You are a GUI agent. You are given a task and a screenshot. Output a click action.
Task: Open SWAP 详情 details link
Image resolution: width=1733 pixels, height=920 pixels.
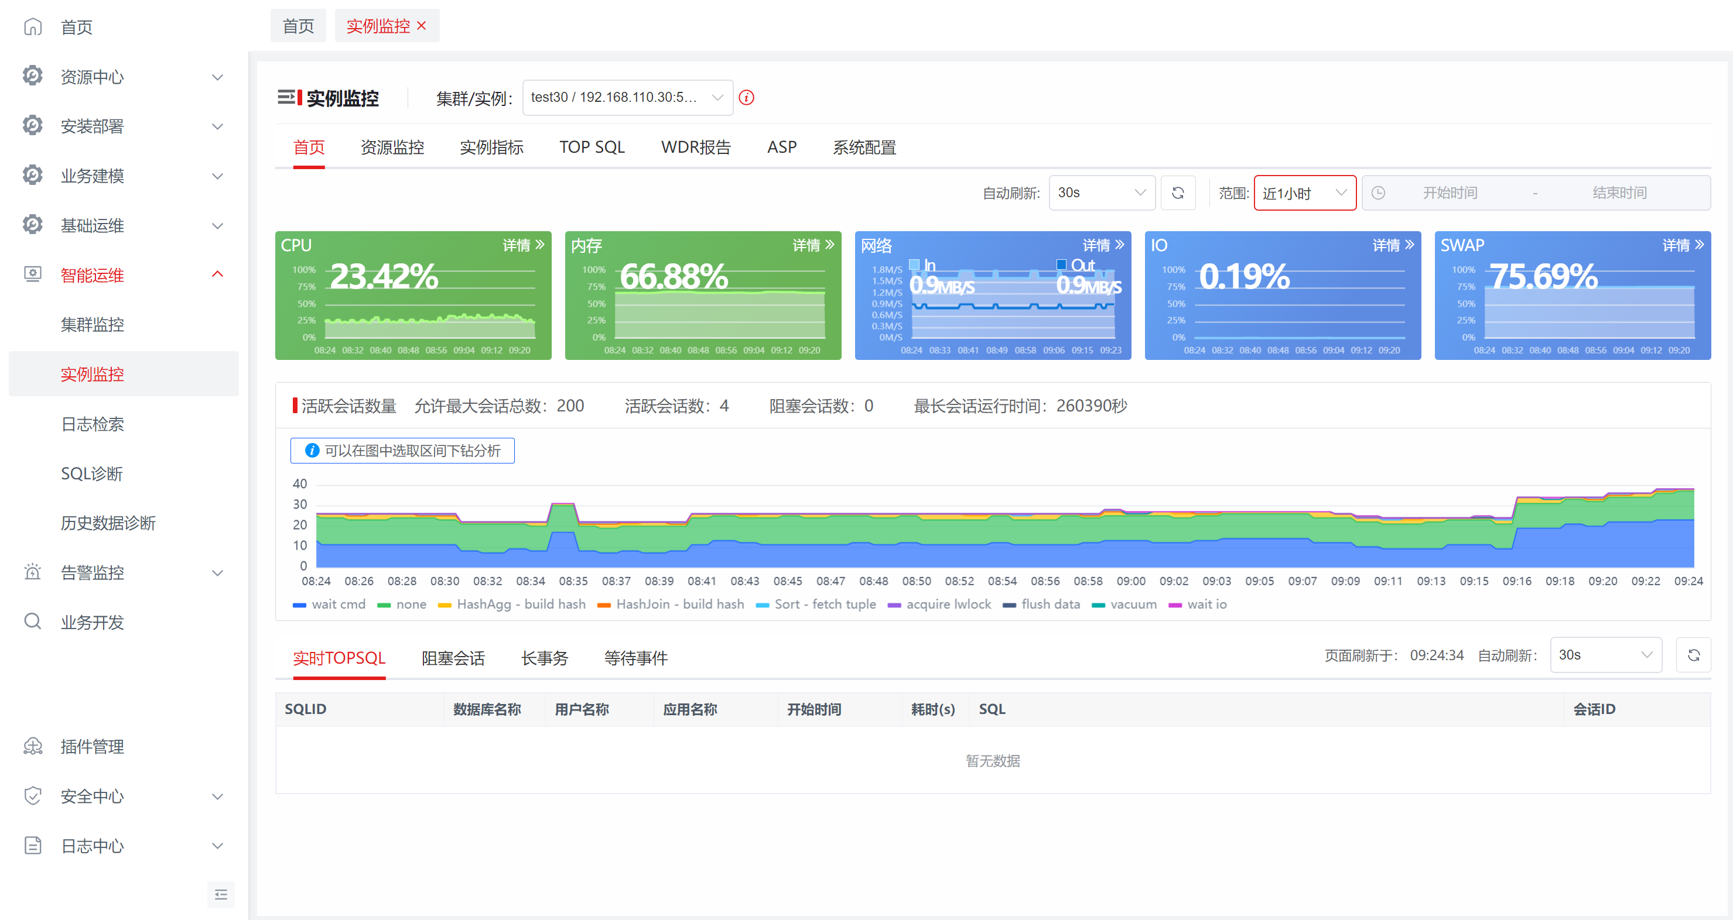(x=1683, y=245)
